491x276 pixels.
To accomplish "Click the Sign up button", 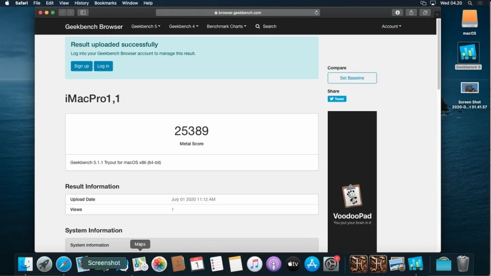I will (82, 66).
